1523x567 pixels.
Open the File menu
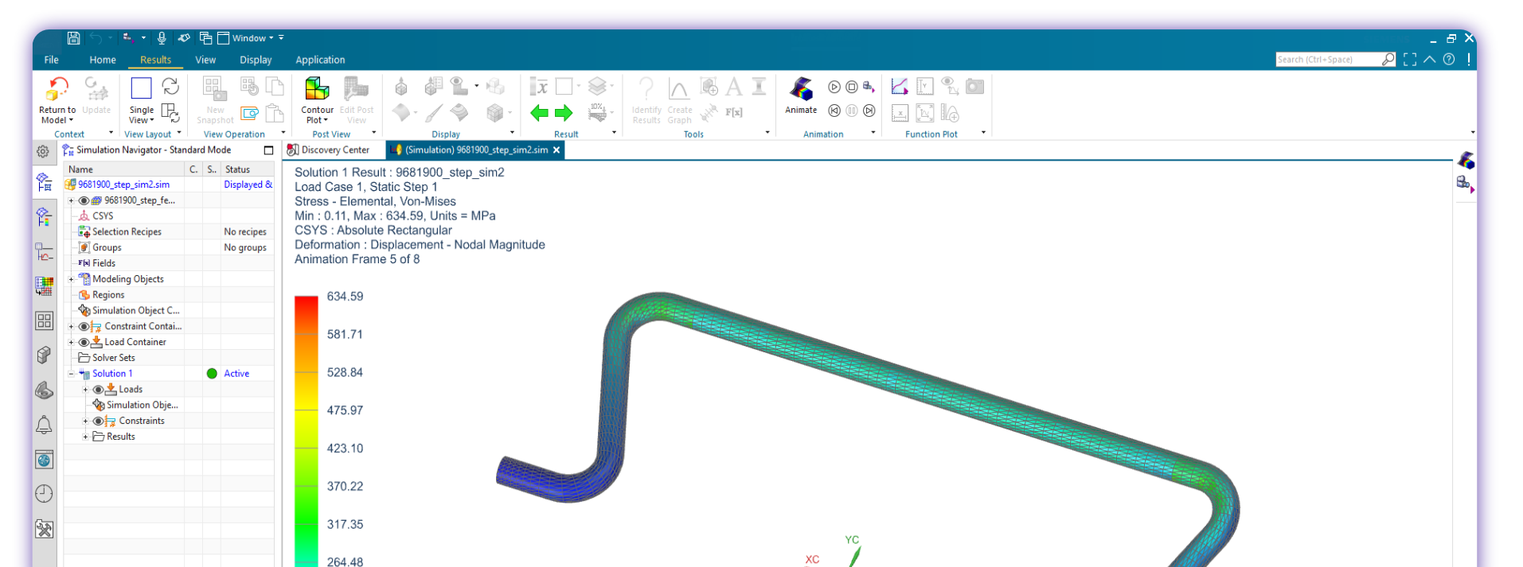pos(51,60)
